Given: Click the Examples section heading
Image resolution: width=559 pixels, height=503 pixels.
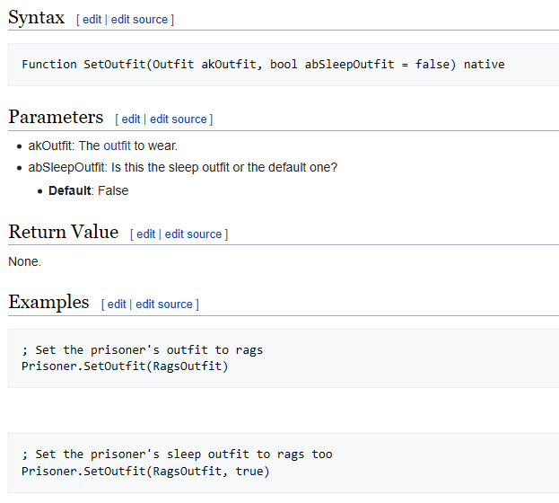Looking at the screenshot, I should (48, 303).
